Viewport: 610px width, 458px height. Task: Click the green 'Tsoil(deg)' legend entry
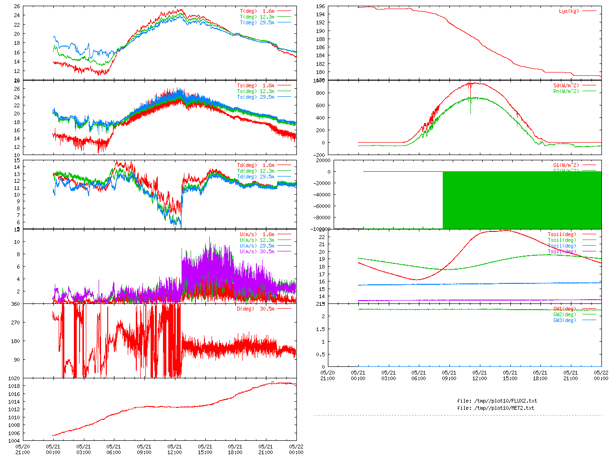[x=562, y=240]
